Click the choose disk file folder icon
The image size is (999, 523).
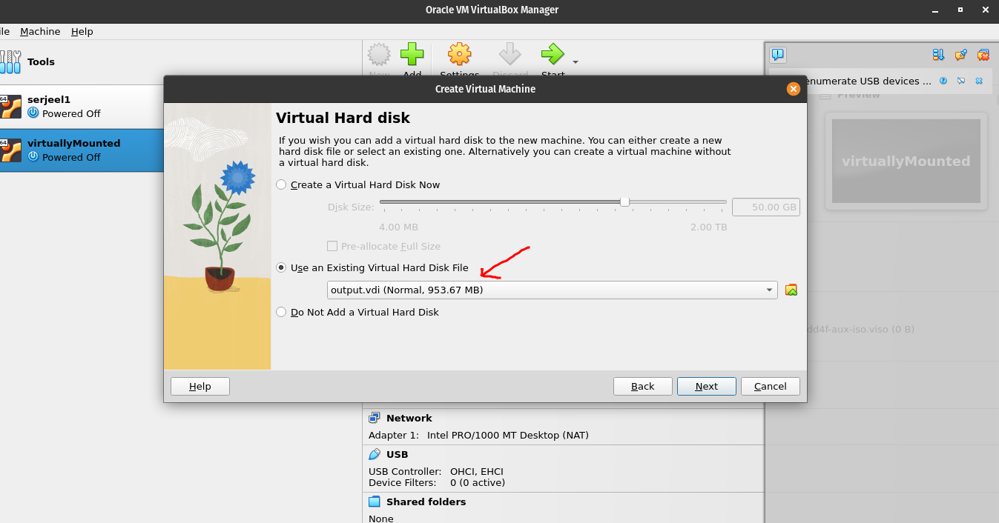tap(791, 290)
